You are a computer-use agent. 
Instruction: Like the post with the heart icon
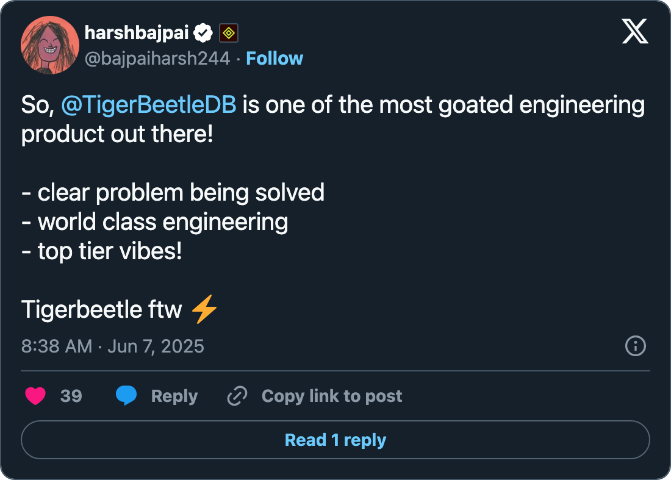35,396
